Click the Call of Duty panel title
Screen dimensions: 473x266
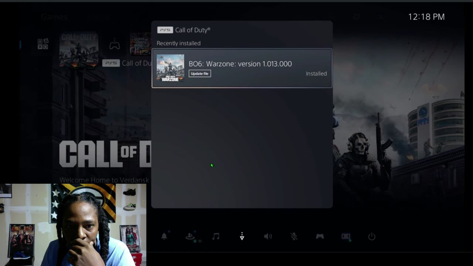click(x=193, y=30)
